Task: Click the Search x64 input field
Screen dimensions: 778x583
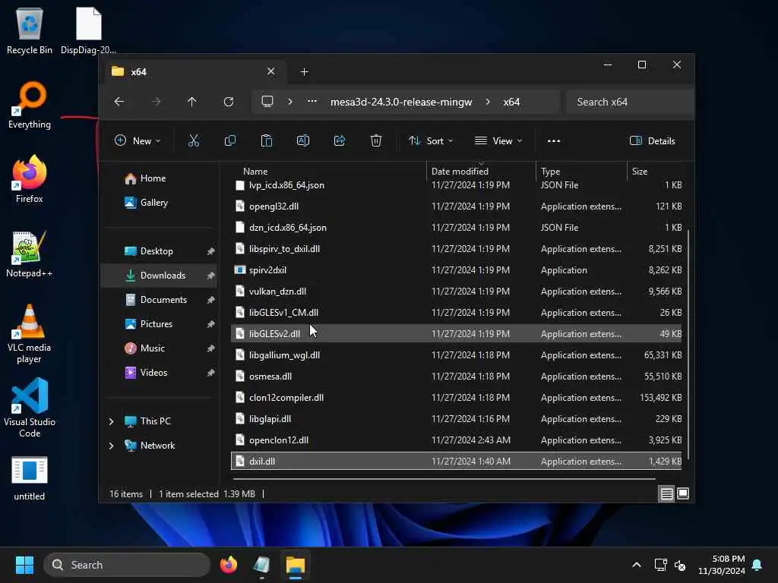Action: click(x=630, y=102)
